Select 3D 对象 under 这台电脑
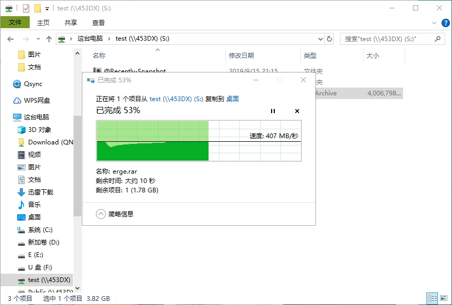 pyautogui.click(x=36, y=129)
